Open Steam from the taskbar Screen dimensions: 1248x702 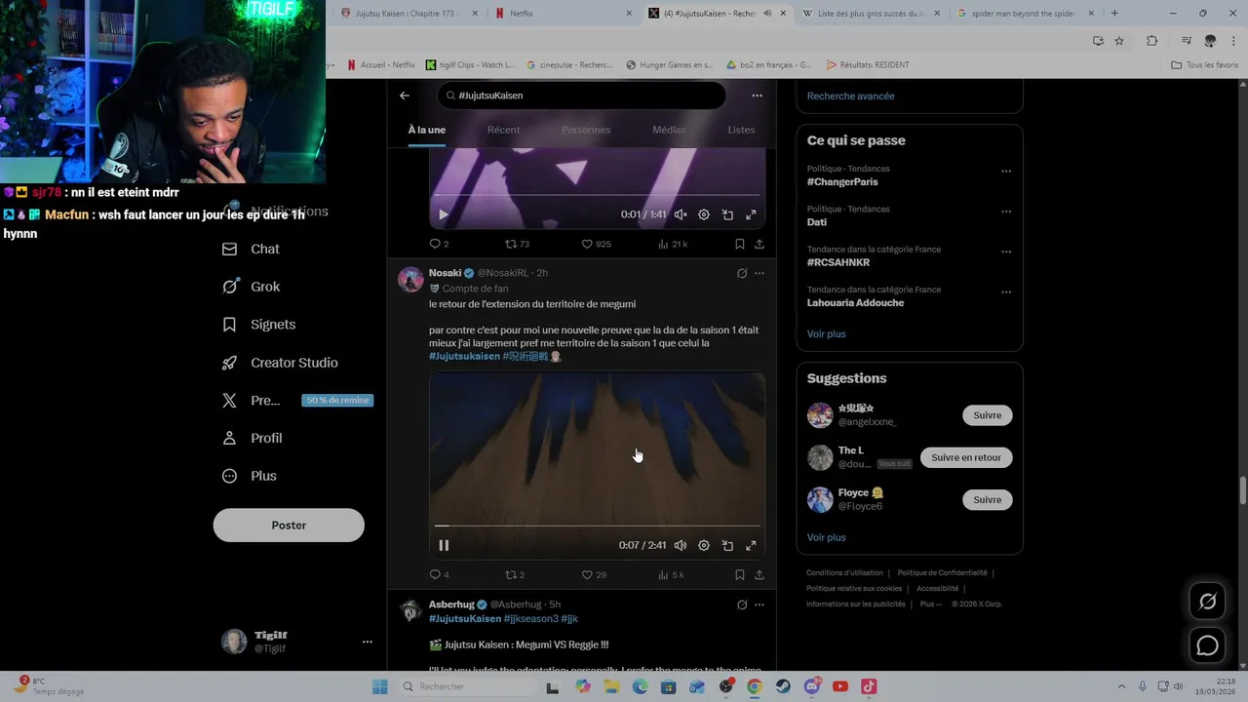point(783,686)
